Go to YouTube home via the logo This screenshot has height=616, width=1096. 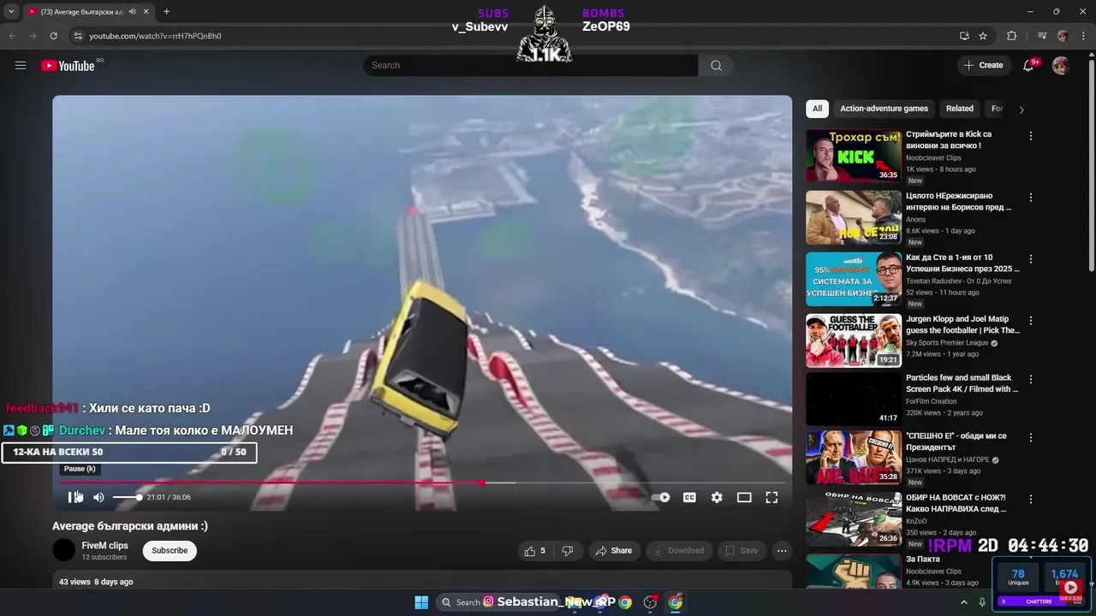pyautogui.click(x=68, y=65)
